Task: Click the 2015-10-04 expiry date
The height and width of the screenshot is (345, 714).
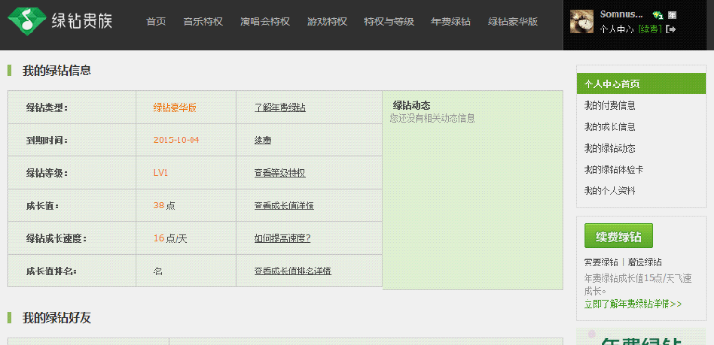Action: (x=177, y=139)
